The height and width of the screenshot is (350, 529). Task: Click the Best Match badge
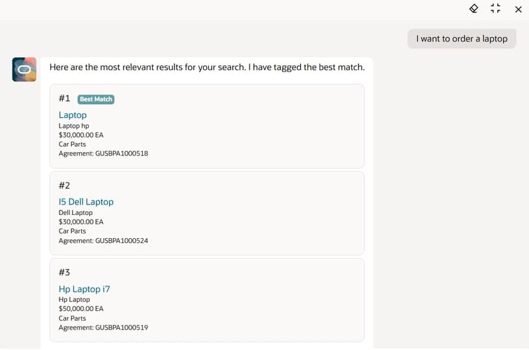point(96,99)
